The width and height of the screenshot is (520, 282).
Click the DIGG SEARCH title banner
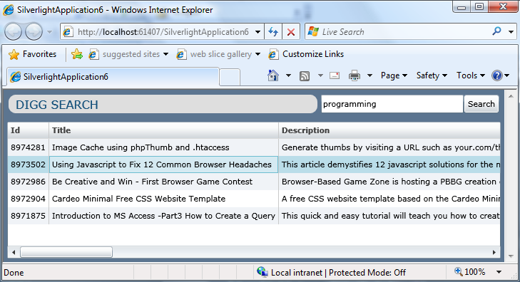click(163, 105)
